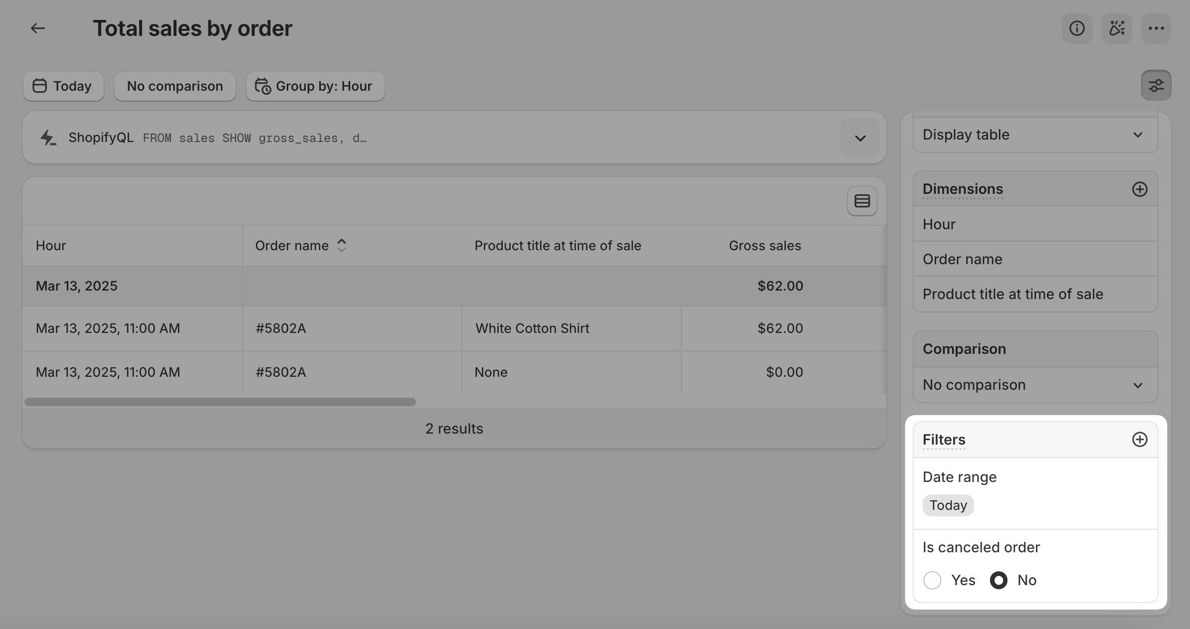Open the three-dot more actions menu
1190x629 pixels.
point(1156,28)
